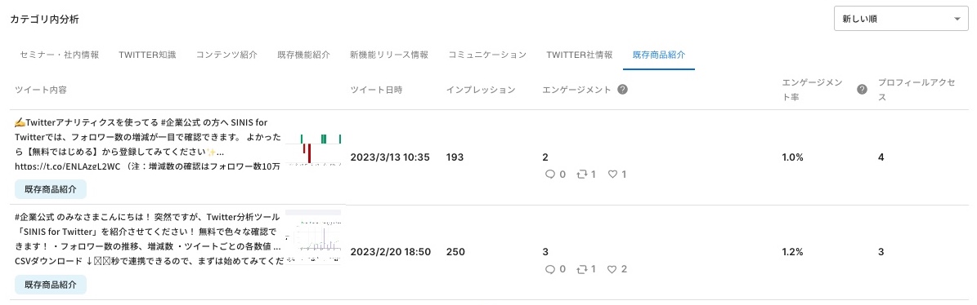Viewport: 977px width, 305px height.
Task: Click like heart icon in 2023/2/20 row
Action: coord(612,270)
